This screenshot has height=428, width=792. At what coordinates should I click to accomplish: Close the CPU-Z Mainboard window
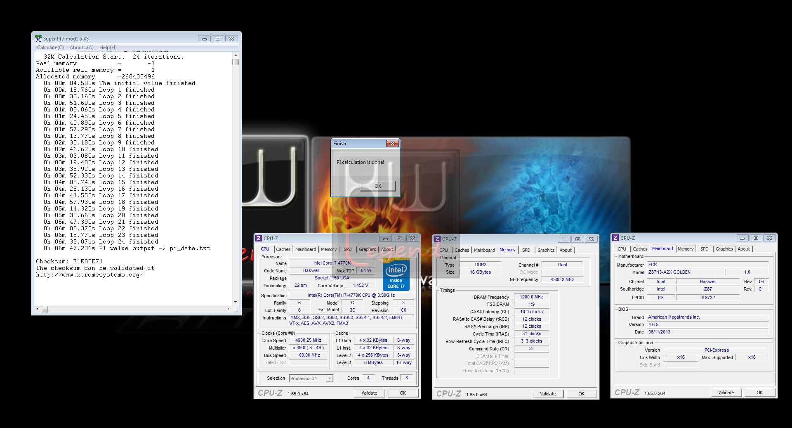pyautogui.click(x=769, y=238)
